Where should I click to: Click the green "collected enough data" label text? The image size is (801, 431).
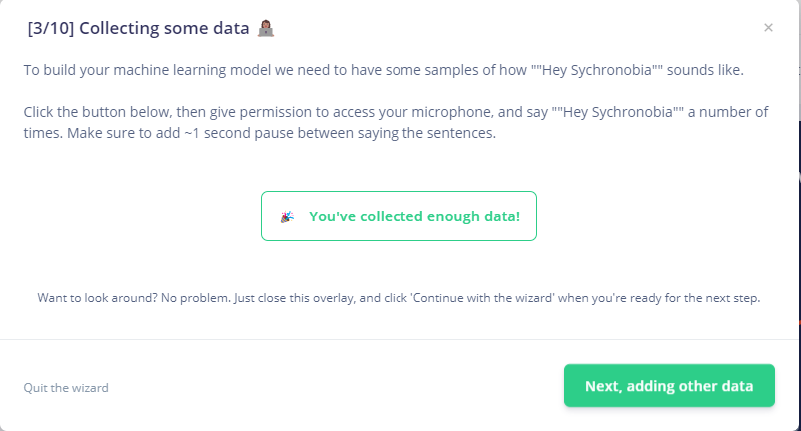pyautogui.click(x=413, y=216)
